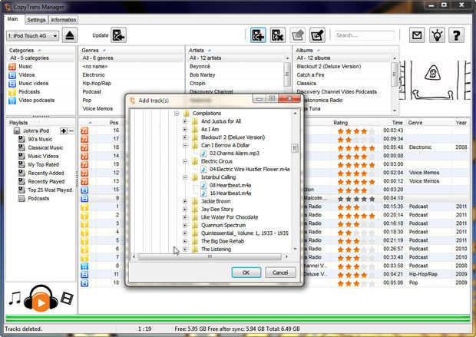476x337 pixels.
Task: Click the light bulb tips icon
Action: (x=437, y=35)
